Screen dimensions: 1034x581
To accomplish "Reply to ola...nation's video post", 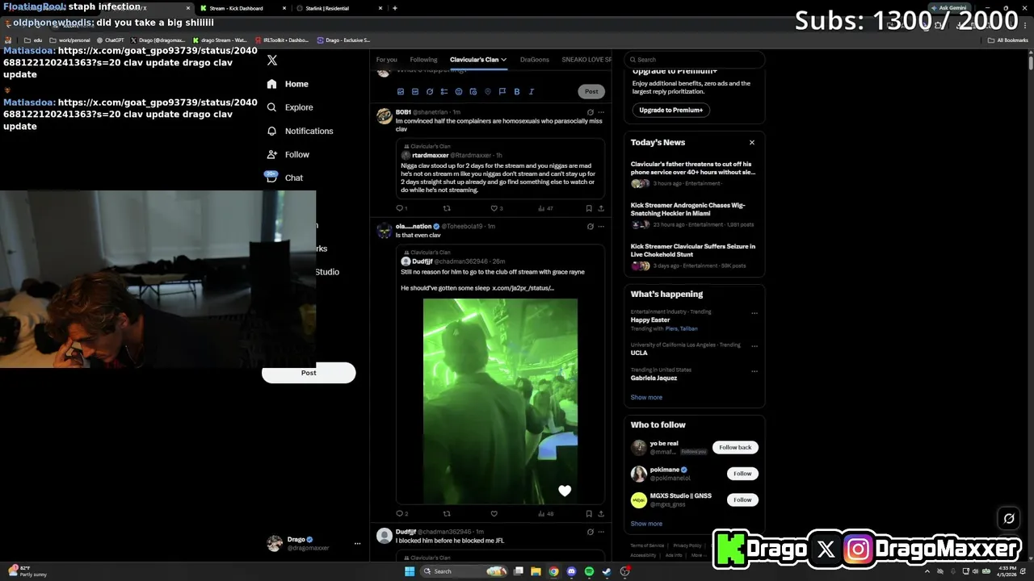I will [x=401, y=513].
